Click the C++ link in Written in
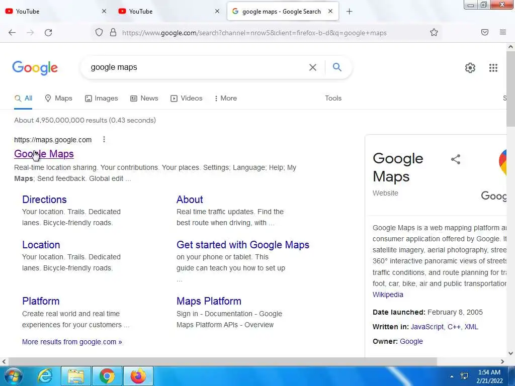 [454, 327]
